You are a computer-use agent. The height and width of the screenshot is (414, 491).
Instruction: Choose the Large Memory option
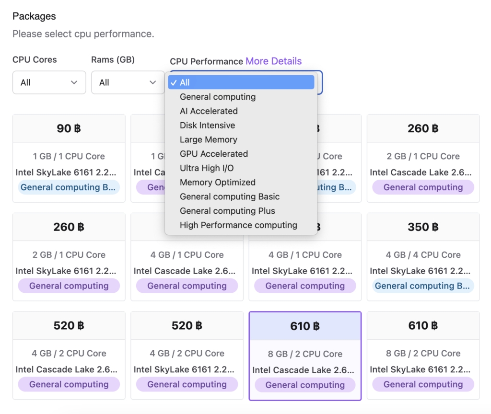coord(208,139)
